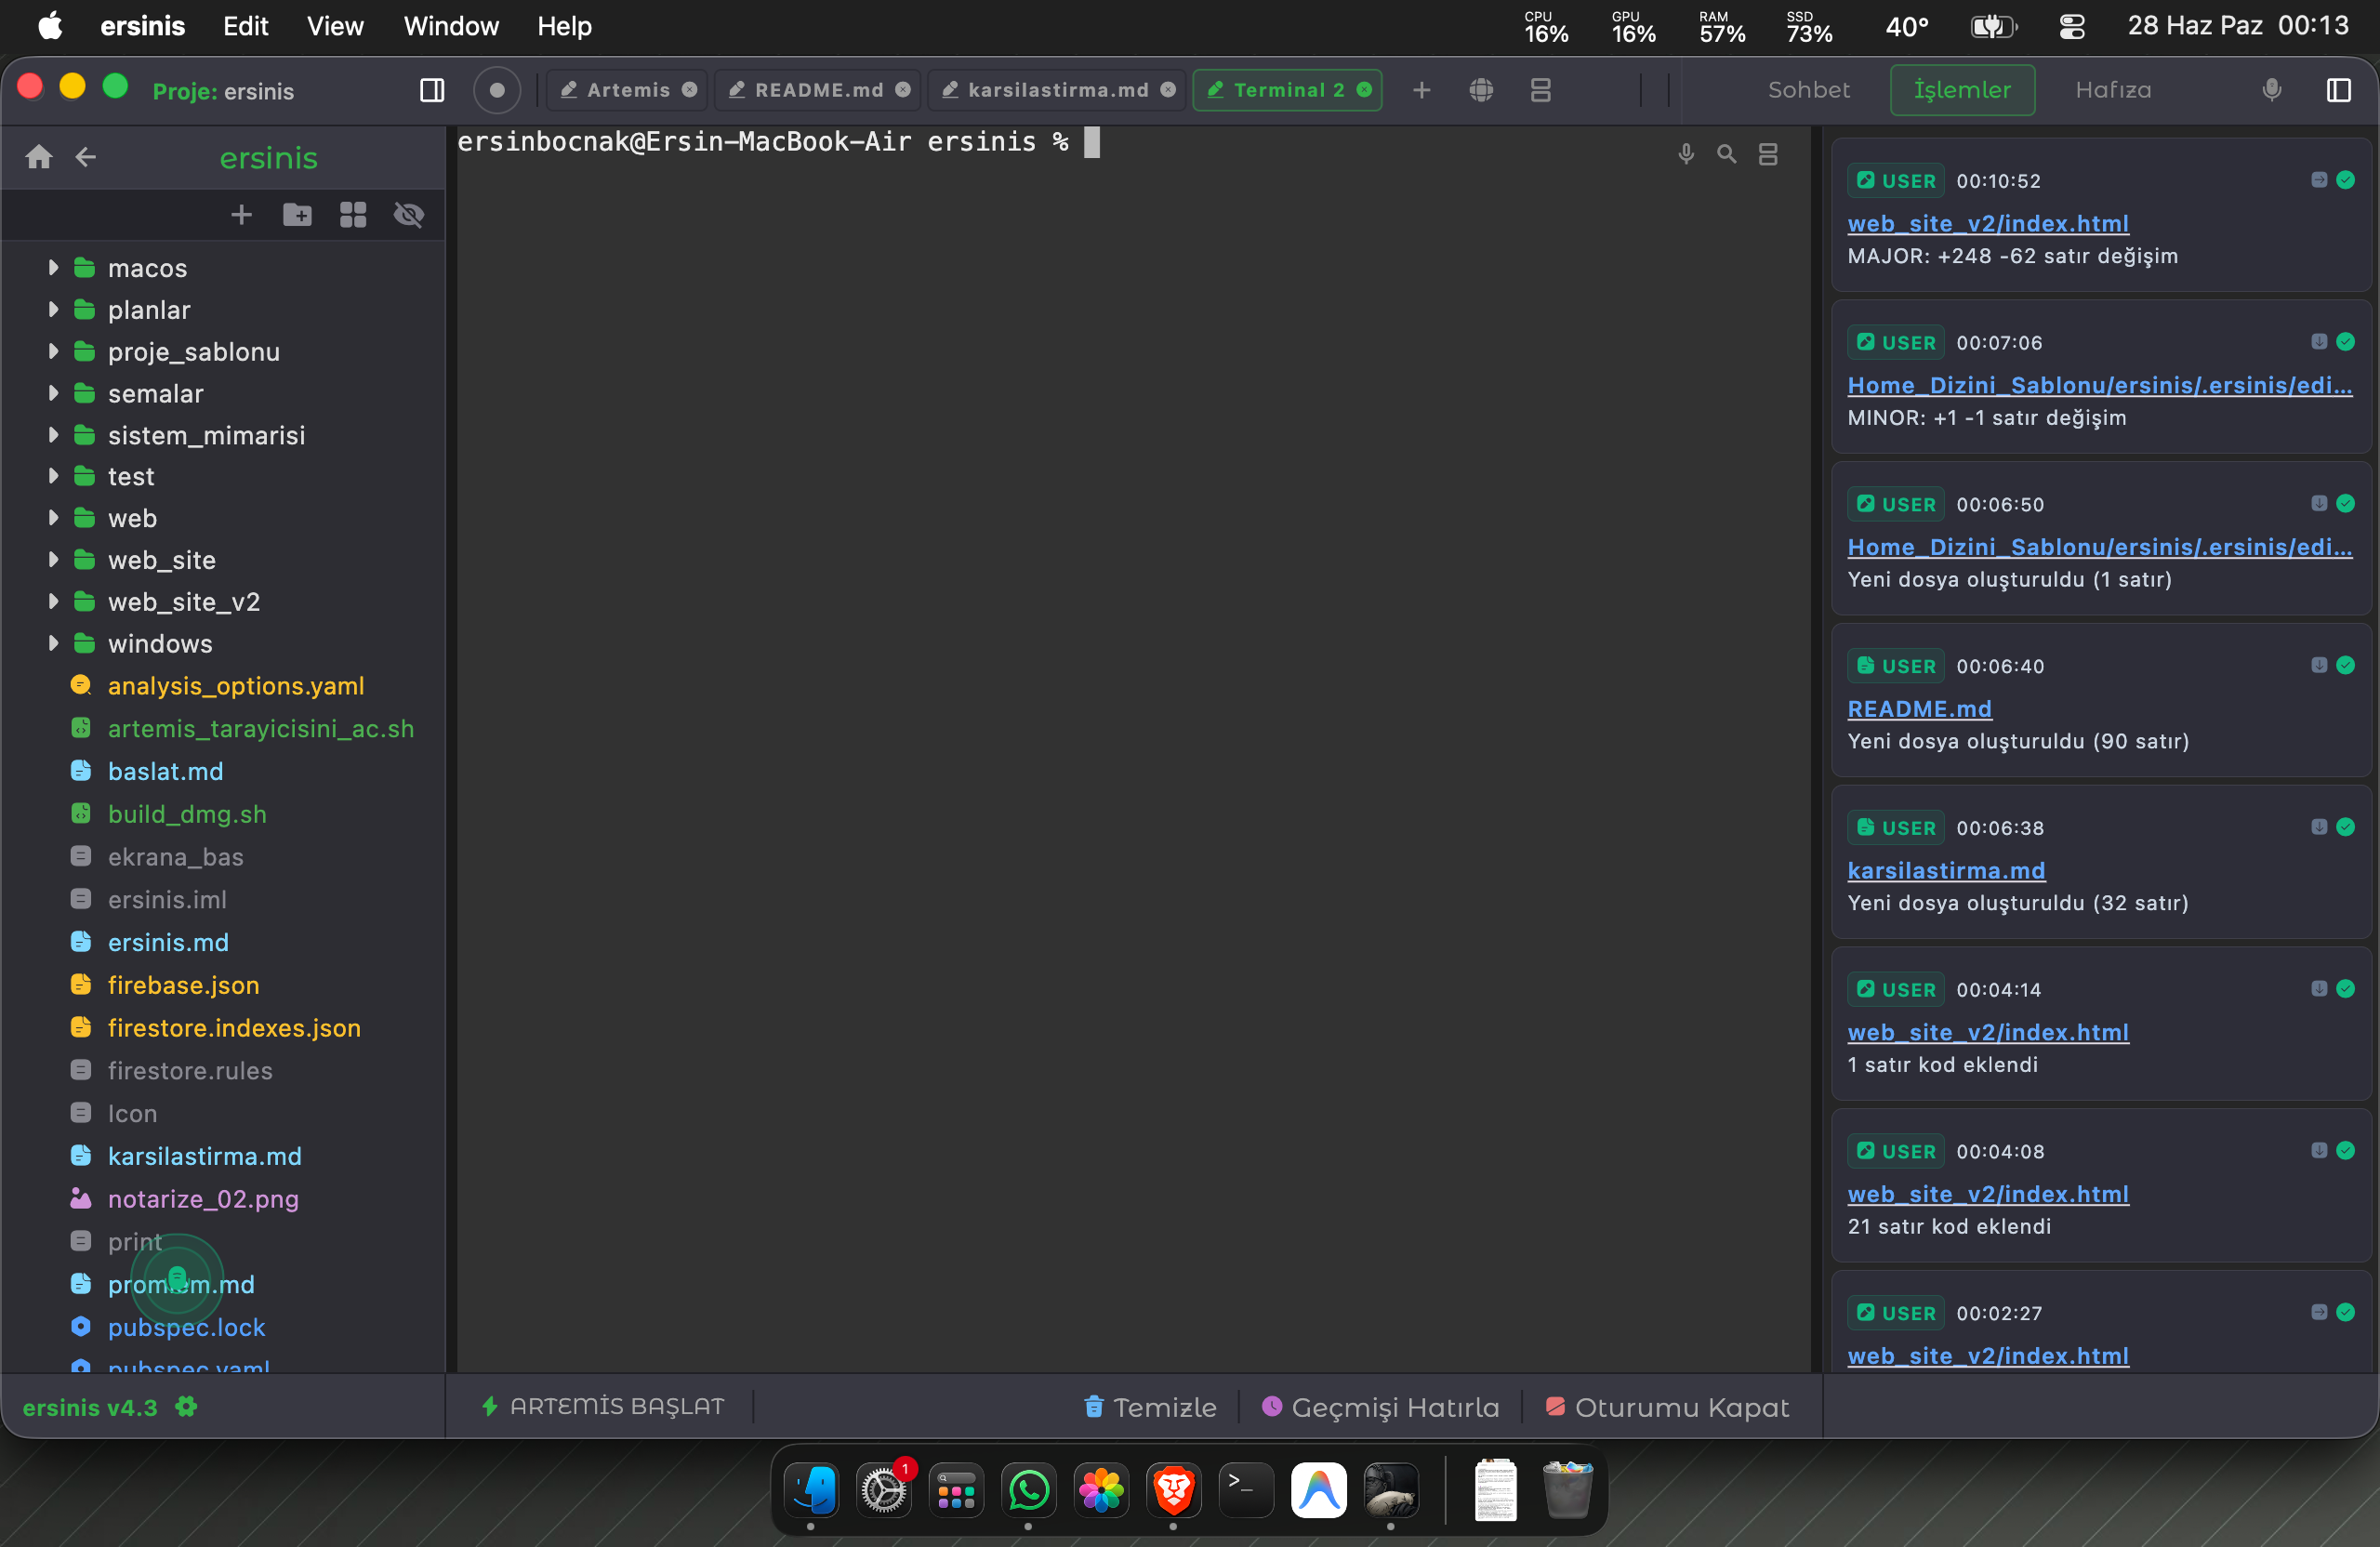2380x1547 pixels.
Task: Click the home icon in file sidebar
Action: tap(39, 157)
